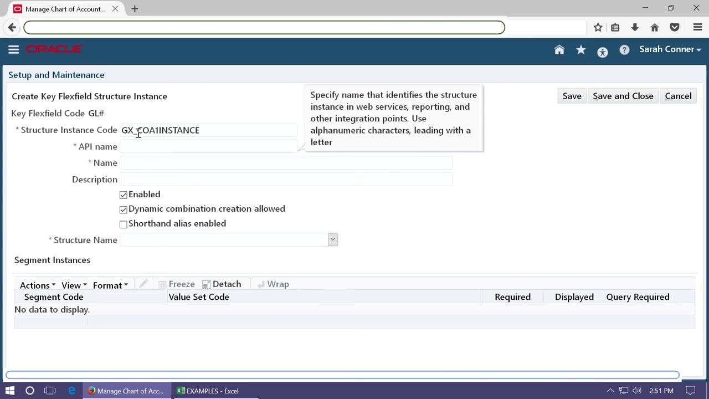Click into the Description text field
709x399 pixels.
click(x=286, y=179)
